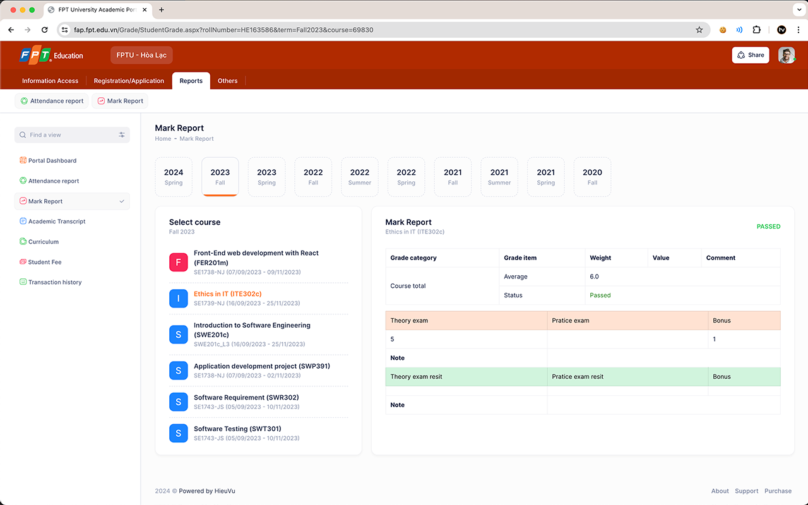Click the green Passed status value
Image resolution: width=808 pixels, height=505 pixels.
600,295
